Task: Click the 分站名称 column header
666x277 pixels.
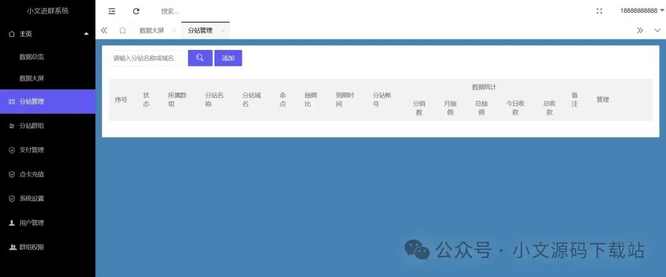Action: tap(215, 100)
